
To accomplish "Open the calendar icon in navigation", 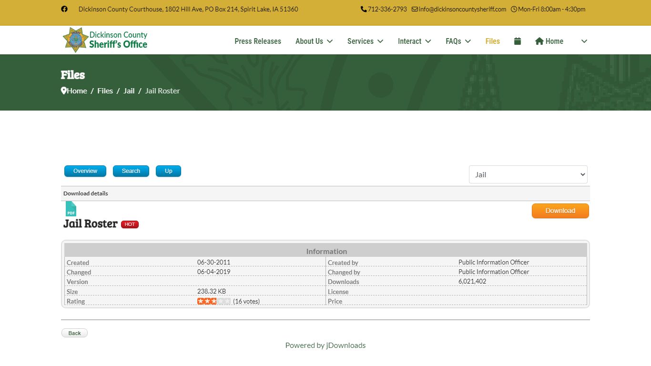I will [x=518, y=41].
